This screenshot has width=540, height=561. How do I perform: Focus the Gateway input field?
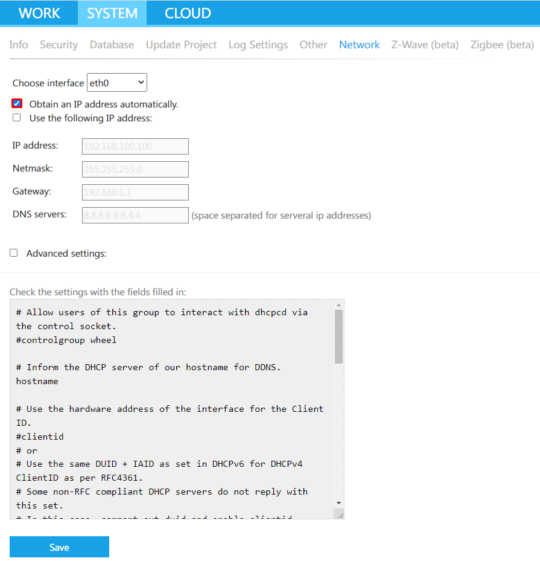(x=135, y=192)
